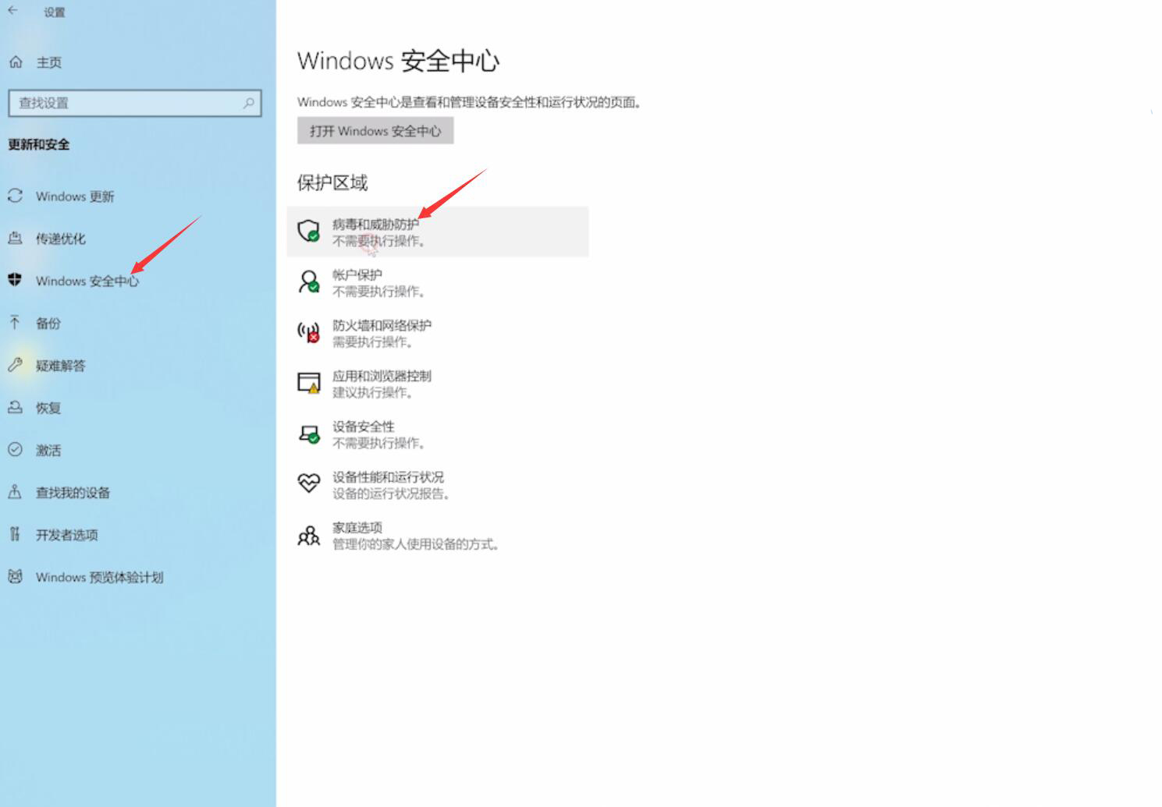Click the 设备的运行状况报告 text
Viewport: 1162px width, 807px height.
[x=392, y=494]
